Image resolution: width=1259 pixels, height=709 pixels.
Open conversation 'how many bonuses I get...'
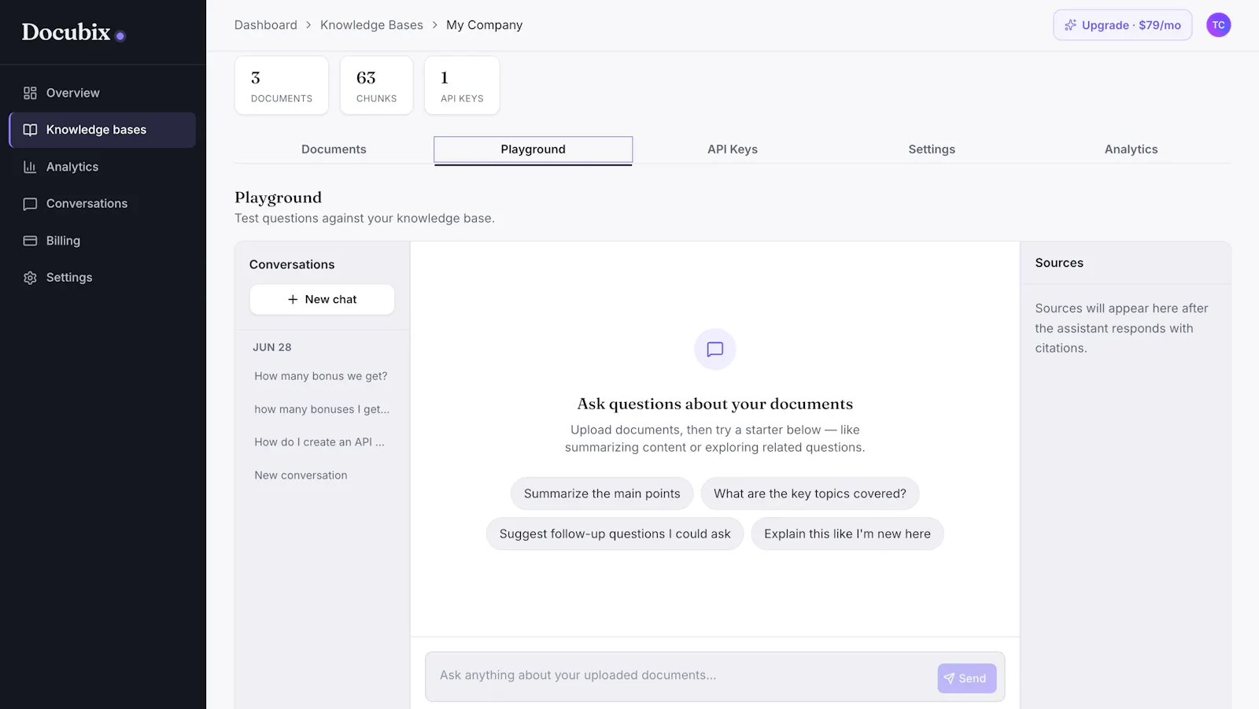[x=321, y=409]
